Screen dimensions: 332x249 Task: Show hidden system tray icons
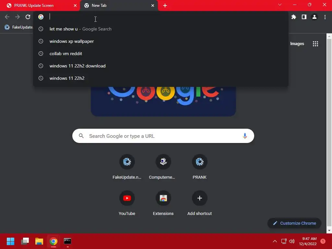coord(275,241)
